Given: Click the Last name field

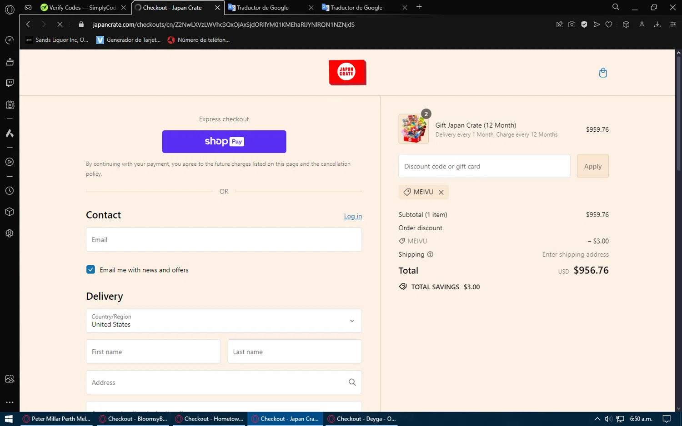Looking at the screenshot, I should (295, 352).
